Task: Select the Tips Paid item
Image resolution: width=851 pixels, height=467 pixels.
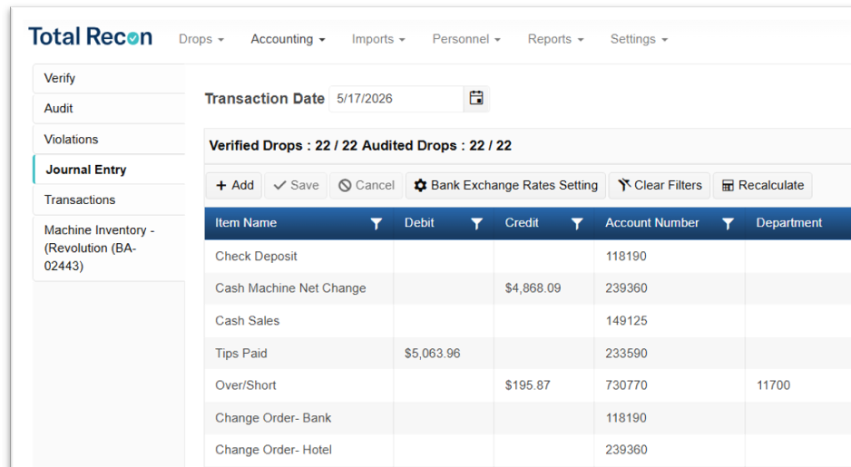Action: coord(241,354)
